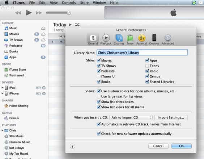The height and width of the screenshot is (159, 204).
Task: Open the Advanced preferences tab
Action: point(168,39)
